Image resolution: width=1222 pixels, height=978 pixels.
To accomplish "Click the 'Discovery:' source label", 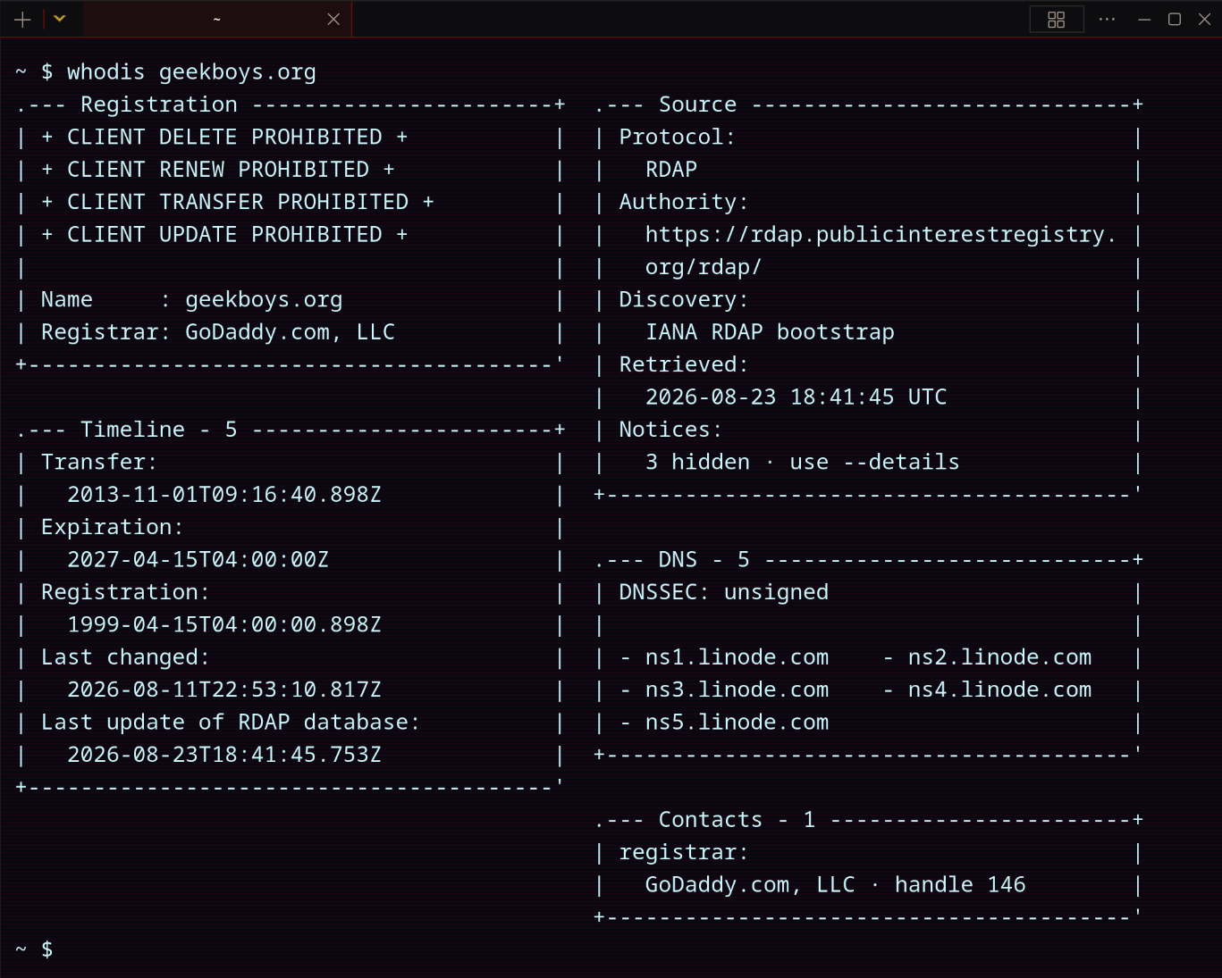I will click(x=684, y=300).
